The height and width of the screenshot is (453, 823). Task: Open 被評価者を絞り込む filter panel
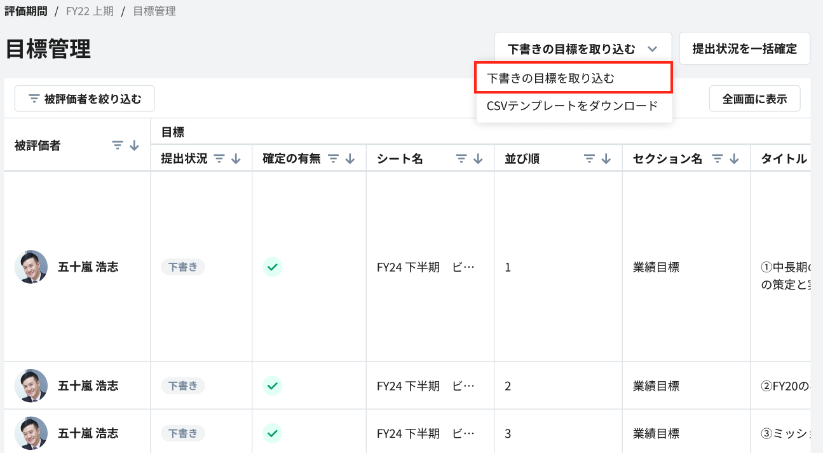85,99
